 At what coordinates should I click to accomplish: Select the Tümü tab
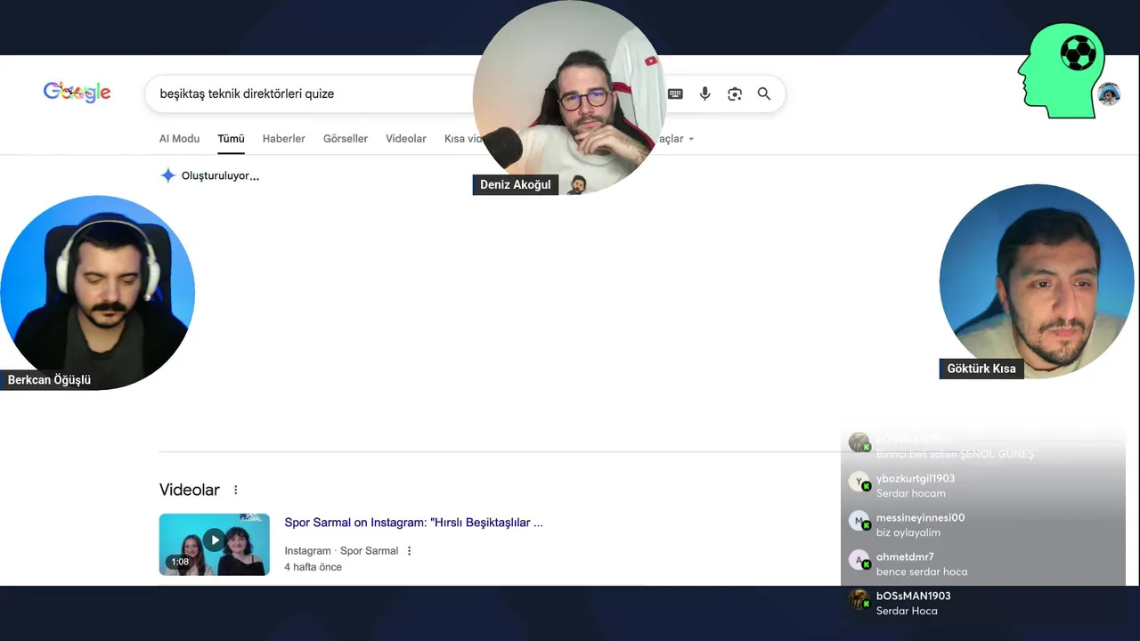point(231,139)
